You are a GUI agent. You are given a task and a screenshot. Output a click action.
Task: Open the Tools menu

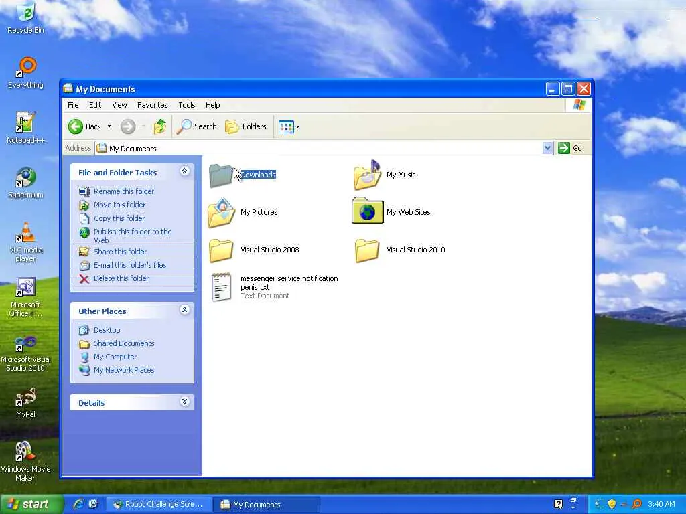[187, 105]
